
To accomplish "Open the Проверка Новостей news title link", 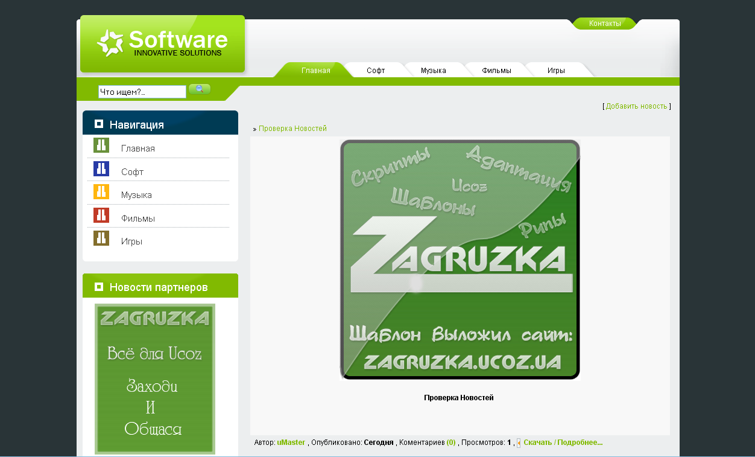I will coord(292,129).
